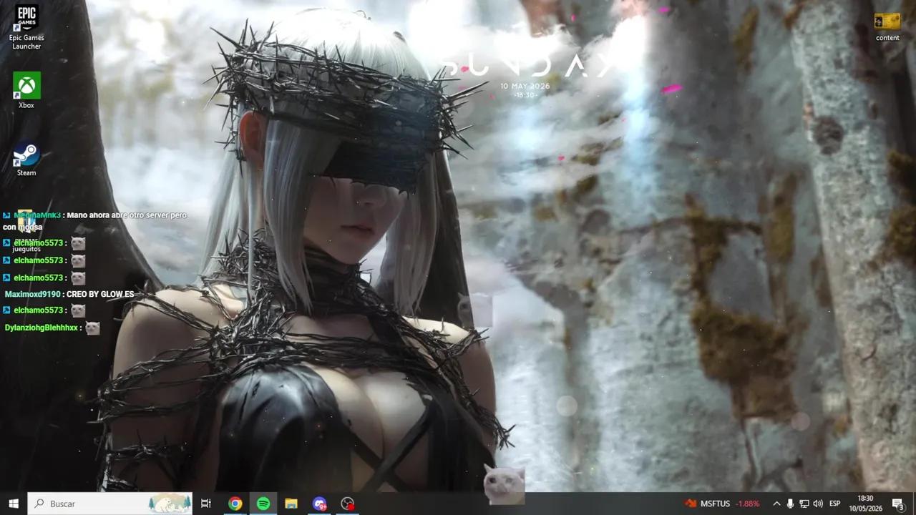This screenshot has height=515, width=916.
Task: Click the polar bear search highlight image
Action: (x=170, y=504)
